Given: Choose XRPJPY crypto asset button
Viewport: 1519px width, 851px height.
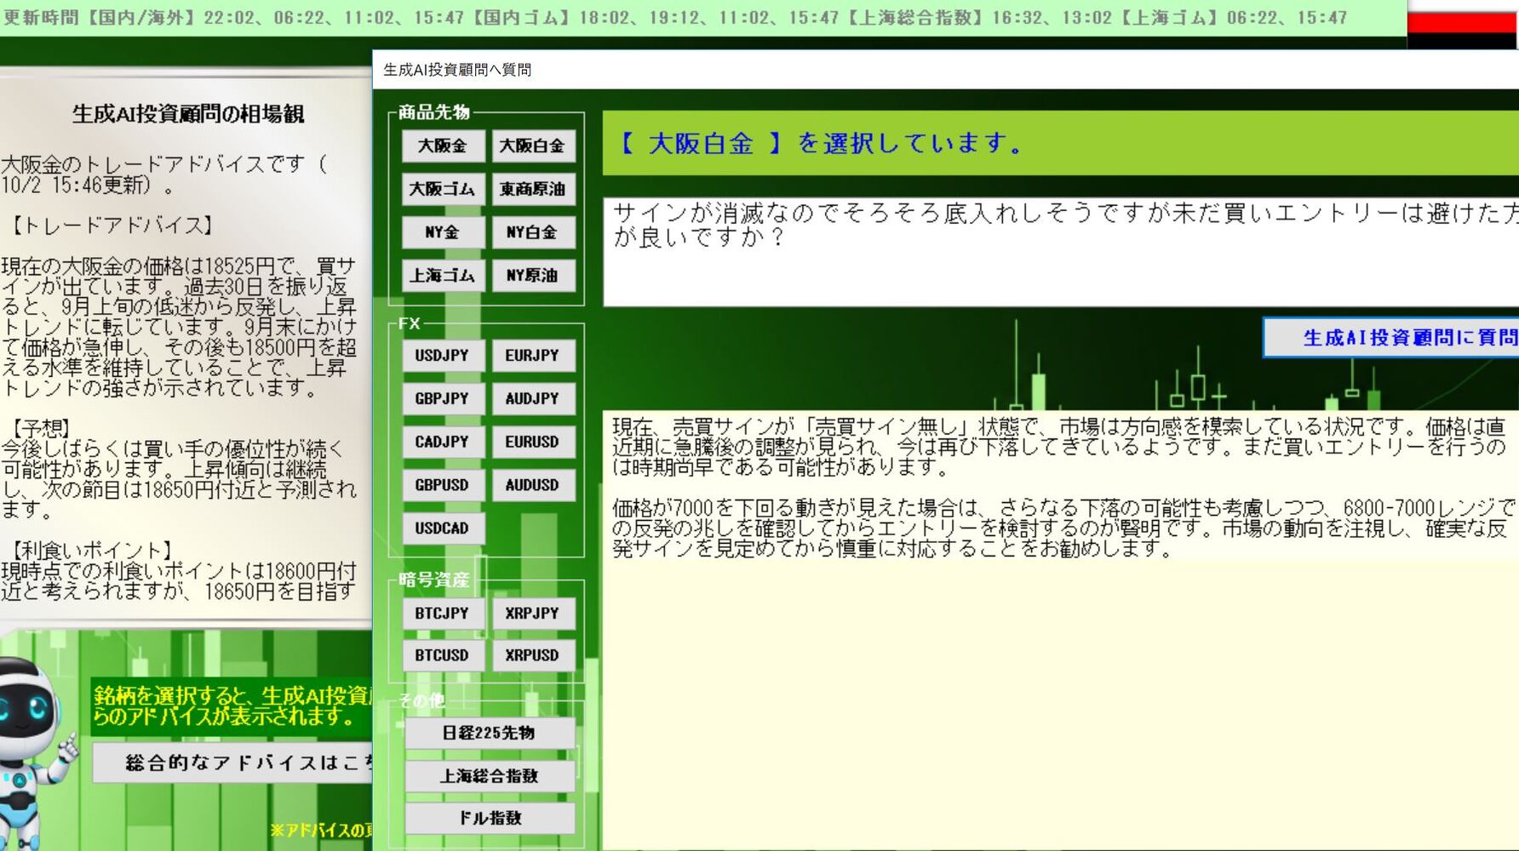Looking at the screenshot, I should point(533,614).
